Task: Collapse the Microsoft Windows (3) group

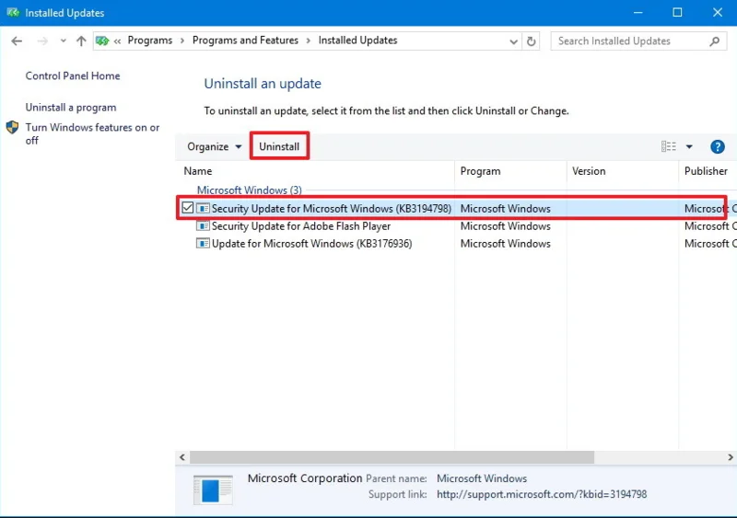Action: point(249,190)
